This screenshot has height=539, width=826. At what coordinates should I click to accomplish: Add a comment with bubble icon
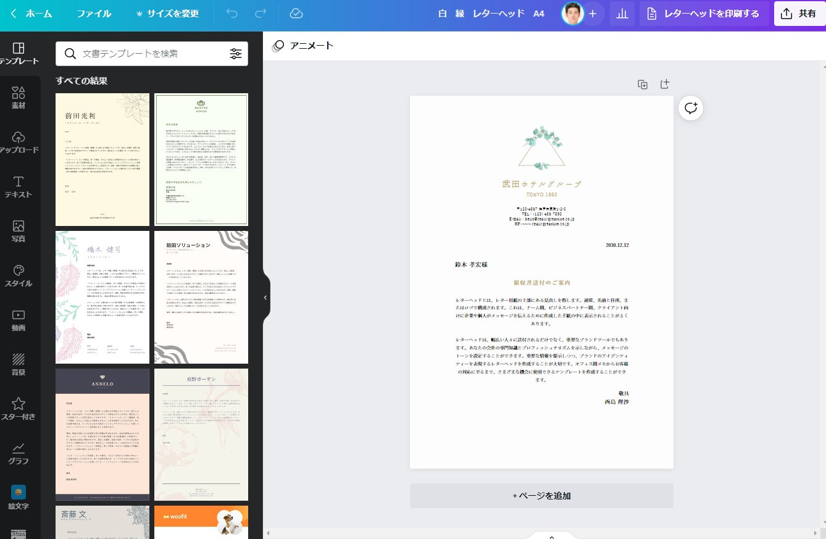click(691, 108)
